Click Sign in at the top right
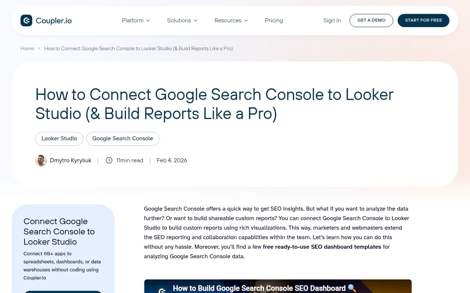470x293 pixels. pyautogui.click(x=332, y=21)
